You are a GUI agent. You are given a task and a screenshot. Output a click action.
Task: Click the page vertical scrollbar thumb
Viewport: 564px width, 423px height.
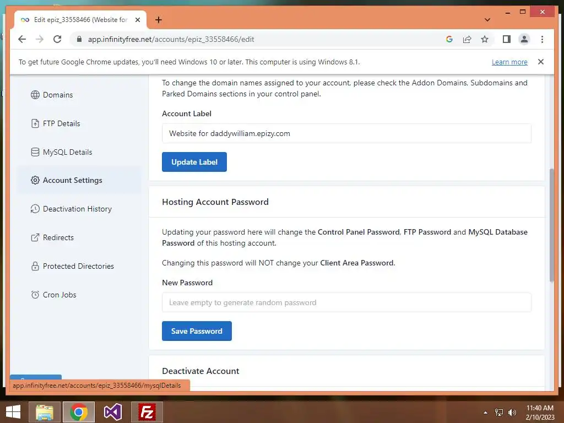coord(552,225)
